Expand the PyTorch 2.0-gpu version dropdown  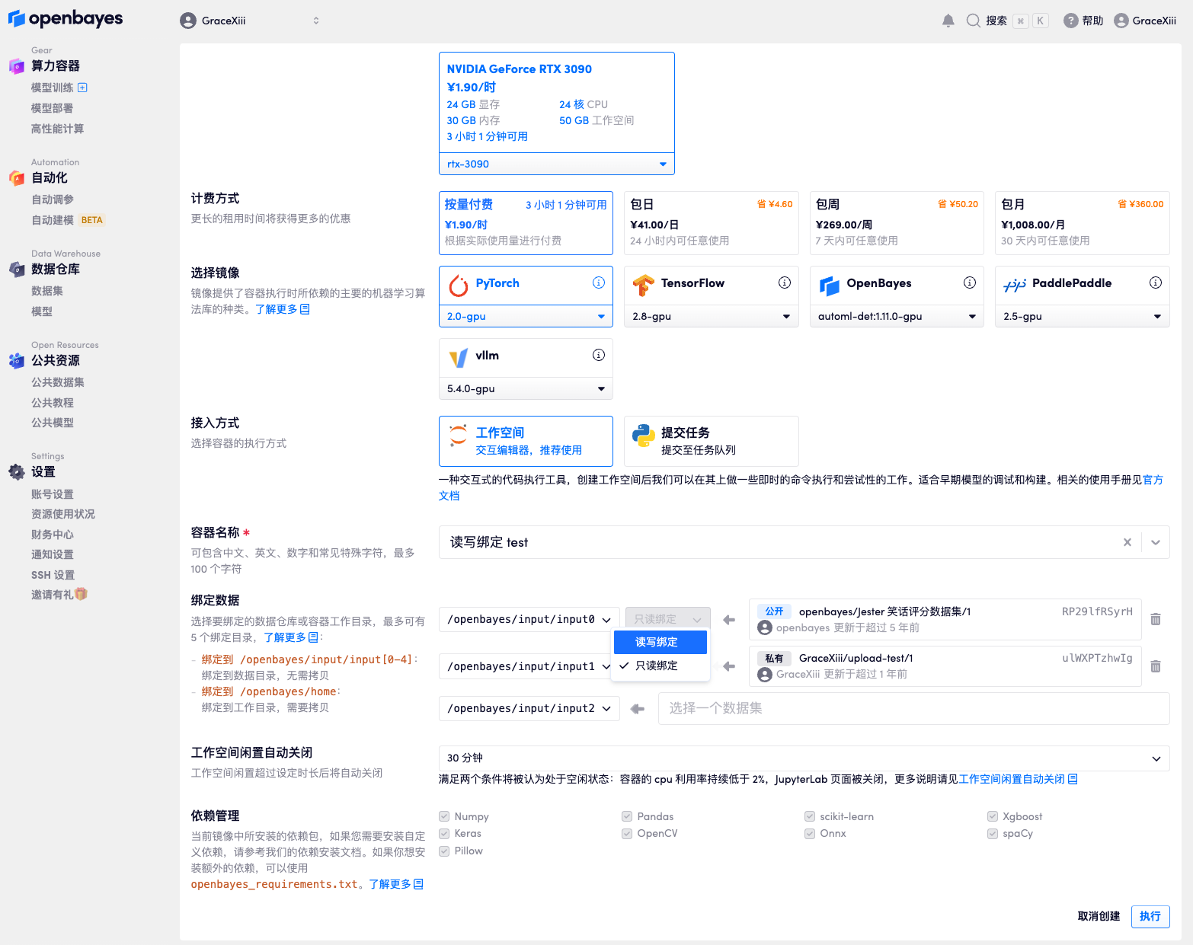(x=526, y=316)
